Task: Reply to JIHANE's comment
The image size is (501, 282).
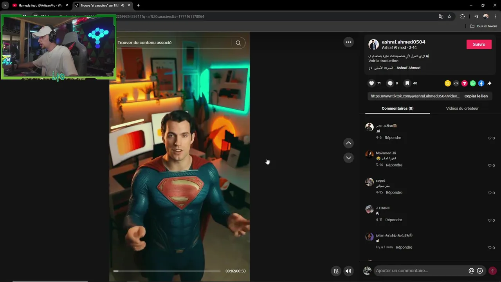Action: (x=393, y=220)
